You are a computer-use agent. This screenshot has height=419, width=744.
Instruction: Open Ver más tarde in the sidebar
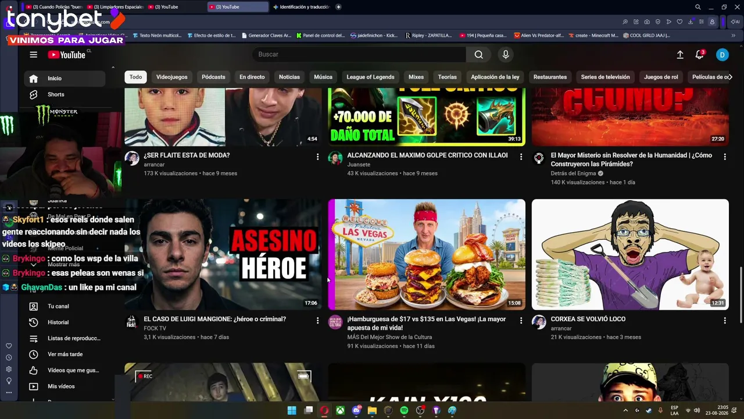[x=65, y=354]
